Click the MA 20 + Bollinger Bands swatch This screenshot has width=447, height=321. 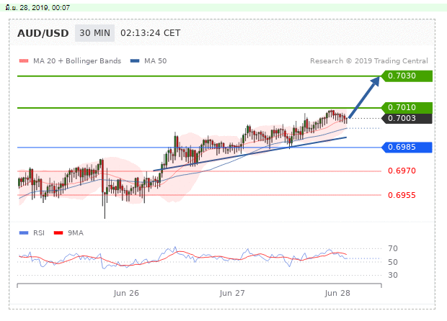(x=24, y=61)
